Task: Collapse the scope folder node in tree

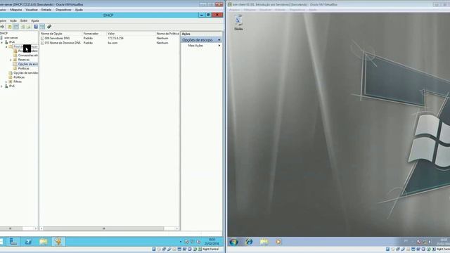Action: pyautogui.click(x=6, y=47)
